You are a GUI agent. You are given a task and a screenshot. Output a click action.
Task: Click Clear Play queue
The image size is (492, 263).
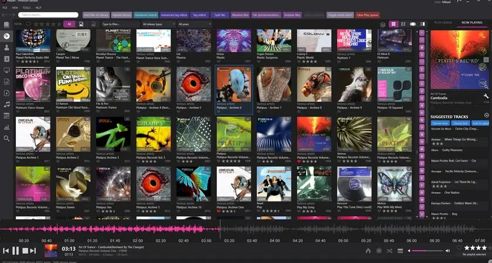tap(368, 15)
